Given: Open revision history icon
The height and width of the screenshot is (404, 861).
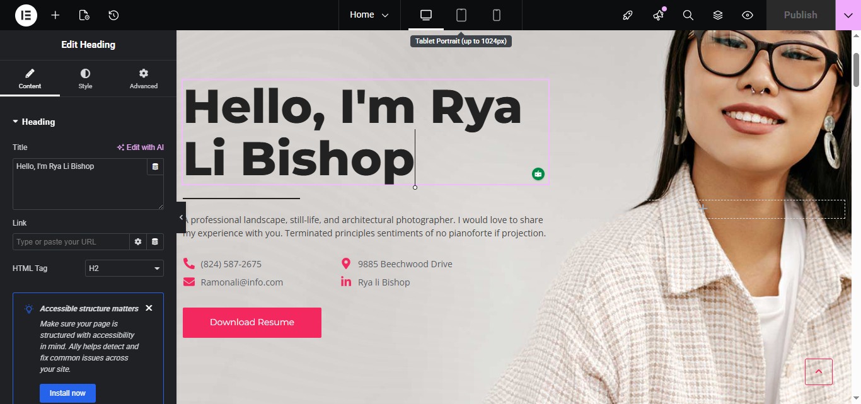Looking at the screenshot, I should coord(113,15).
